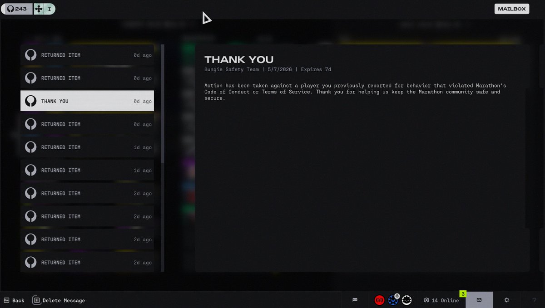Click the red squad member avatar

pos(379,300)
